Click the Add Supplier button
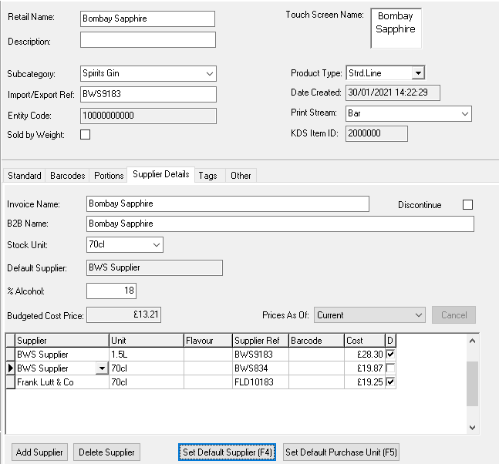 (40, 452)
